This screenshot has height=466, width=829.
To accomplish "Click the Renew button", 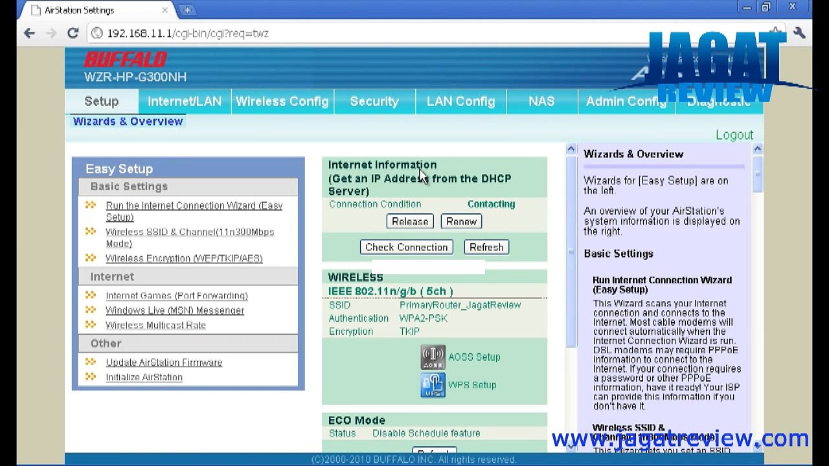I will 461,221.
